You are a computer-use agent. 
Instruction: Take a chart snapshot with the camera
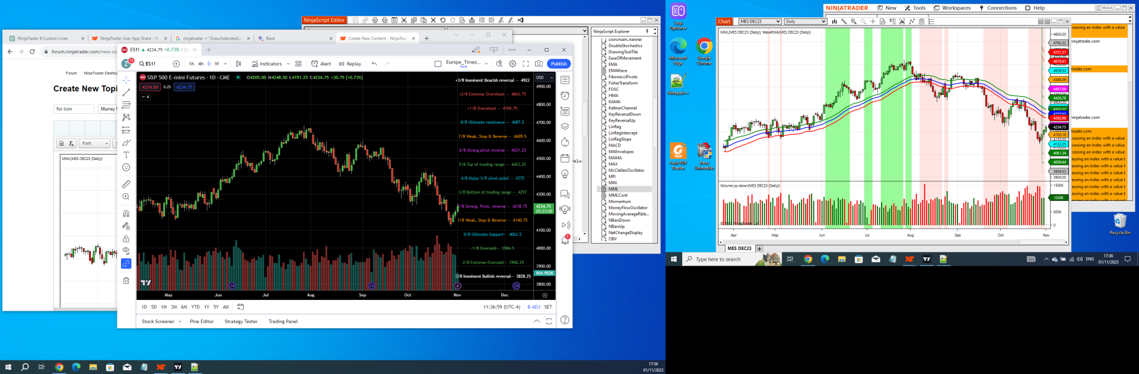pyautogui.click(x=539, y=63)
